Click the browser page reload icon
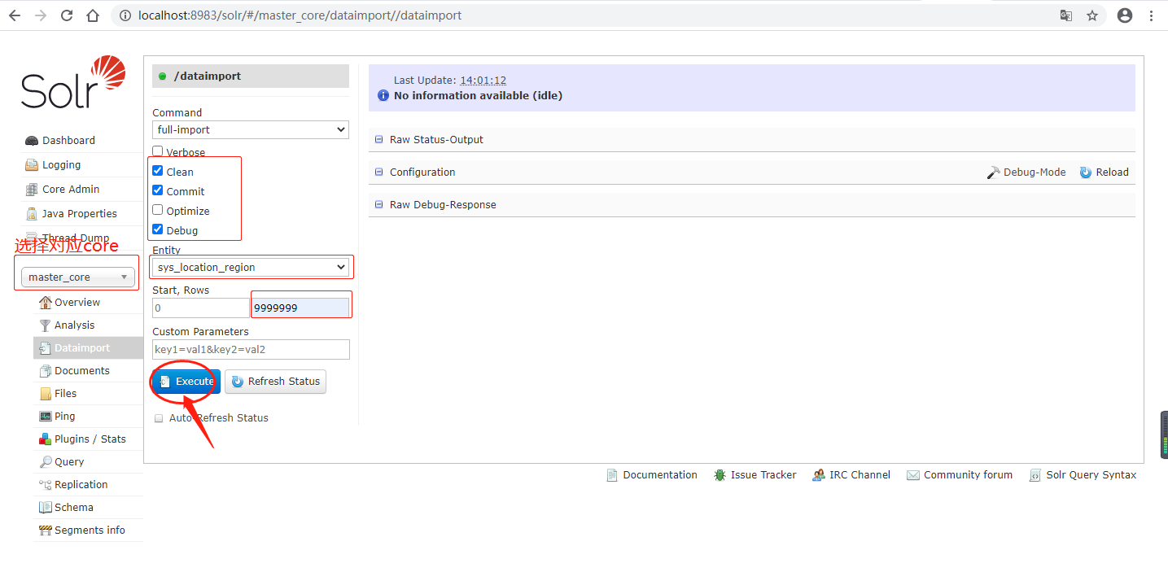This screenshot has width=1168, height=572. [67, 15]
